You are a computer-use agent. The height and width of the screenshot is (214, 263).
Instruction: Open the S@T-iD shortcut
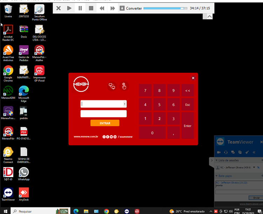click(8, 174)
